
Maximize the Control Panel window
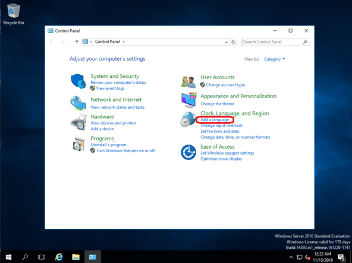point(291,30)
